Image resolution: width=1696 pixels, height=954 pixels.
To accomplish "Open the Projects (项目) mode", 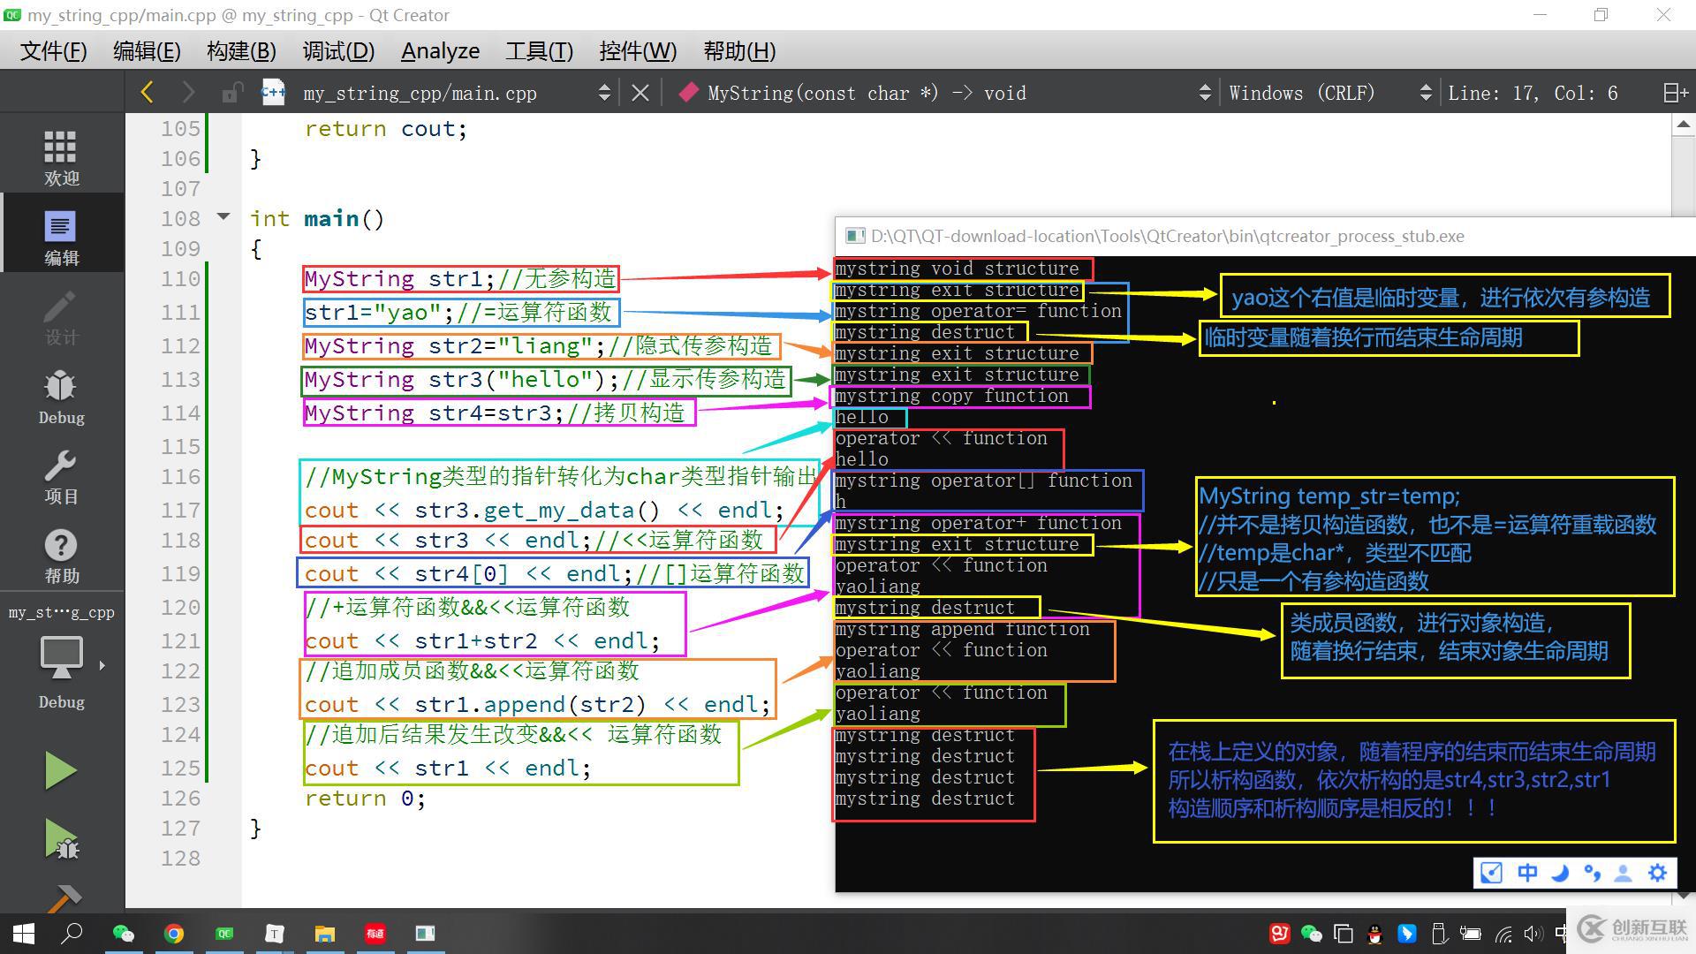I will click(61, 476).
